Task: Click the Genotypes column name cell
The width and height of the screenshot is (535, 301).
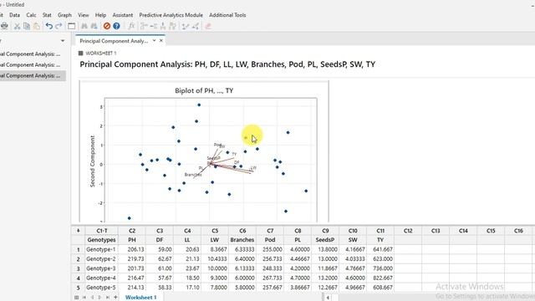Action: pyautogui.click(x=102, y=240)
